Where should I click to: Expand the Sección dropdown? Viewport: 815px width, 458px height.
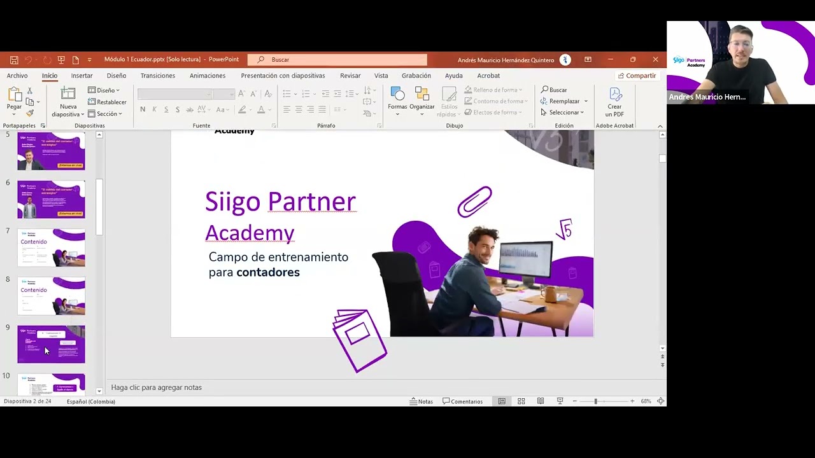pyautogui.click(x=105, y=114)
